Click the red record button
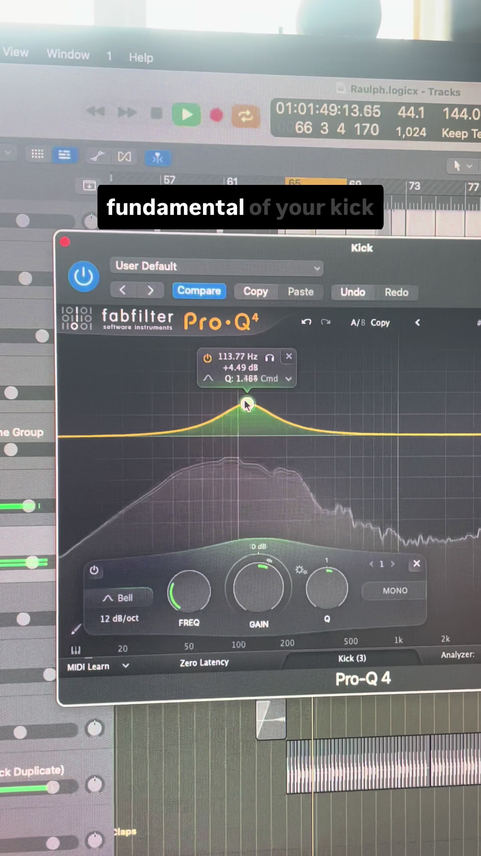 tap(216, 115)
